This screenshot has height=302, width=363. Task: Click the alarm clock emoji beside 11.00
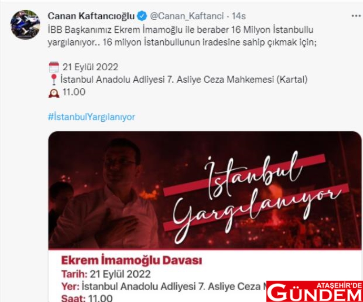pyautogui.click(x=54, y=93)
